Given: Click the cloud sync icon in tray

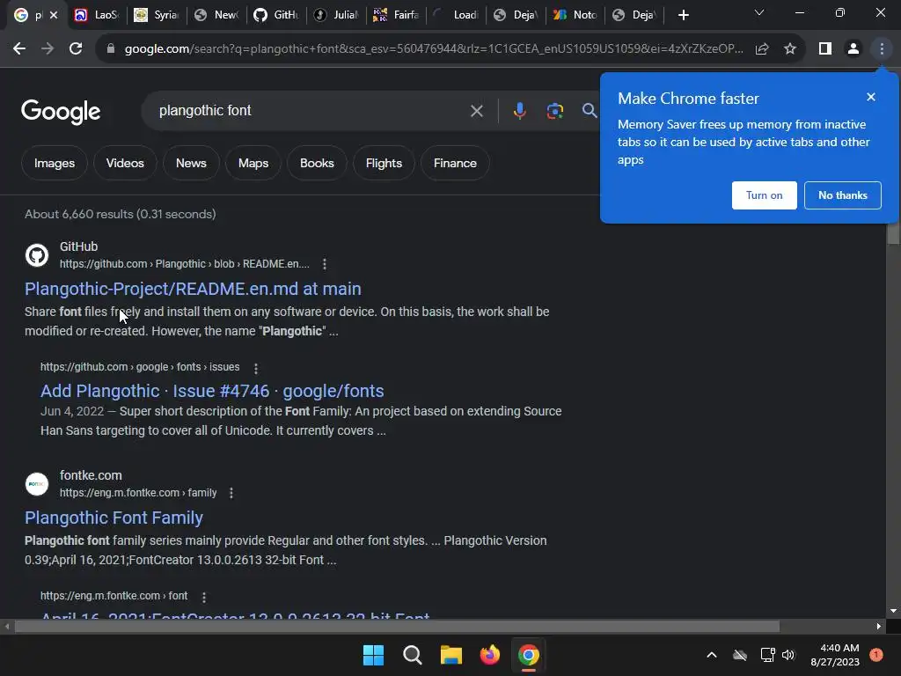Looking at the screenshot, I should tap(739, 655).
